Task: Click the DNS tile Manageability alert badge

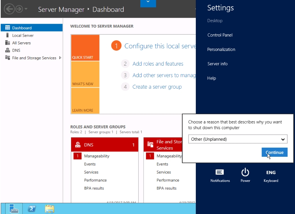Action: point(77,156)
